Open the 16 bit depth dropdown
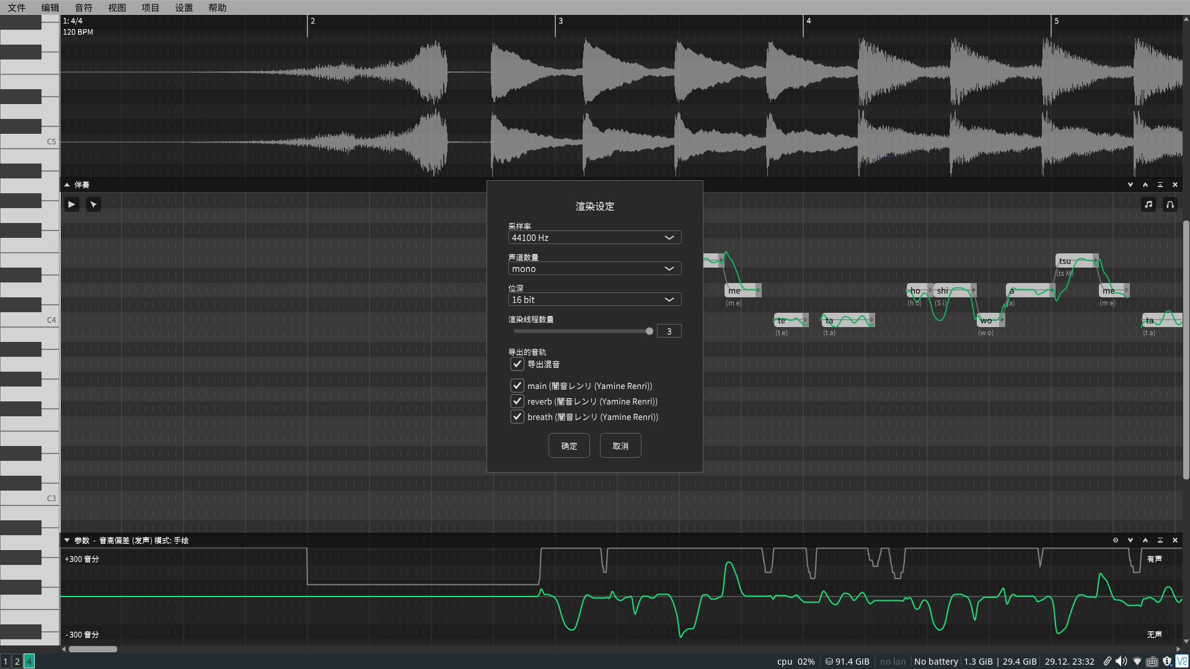The height and width of the screenshot is (669, 1190). pos(594,300)
